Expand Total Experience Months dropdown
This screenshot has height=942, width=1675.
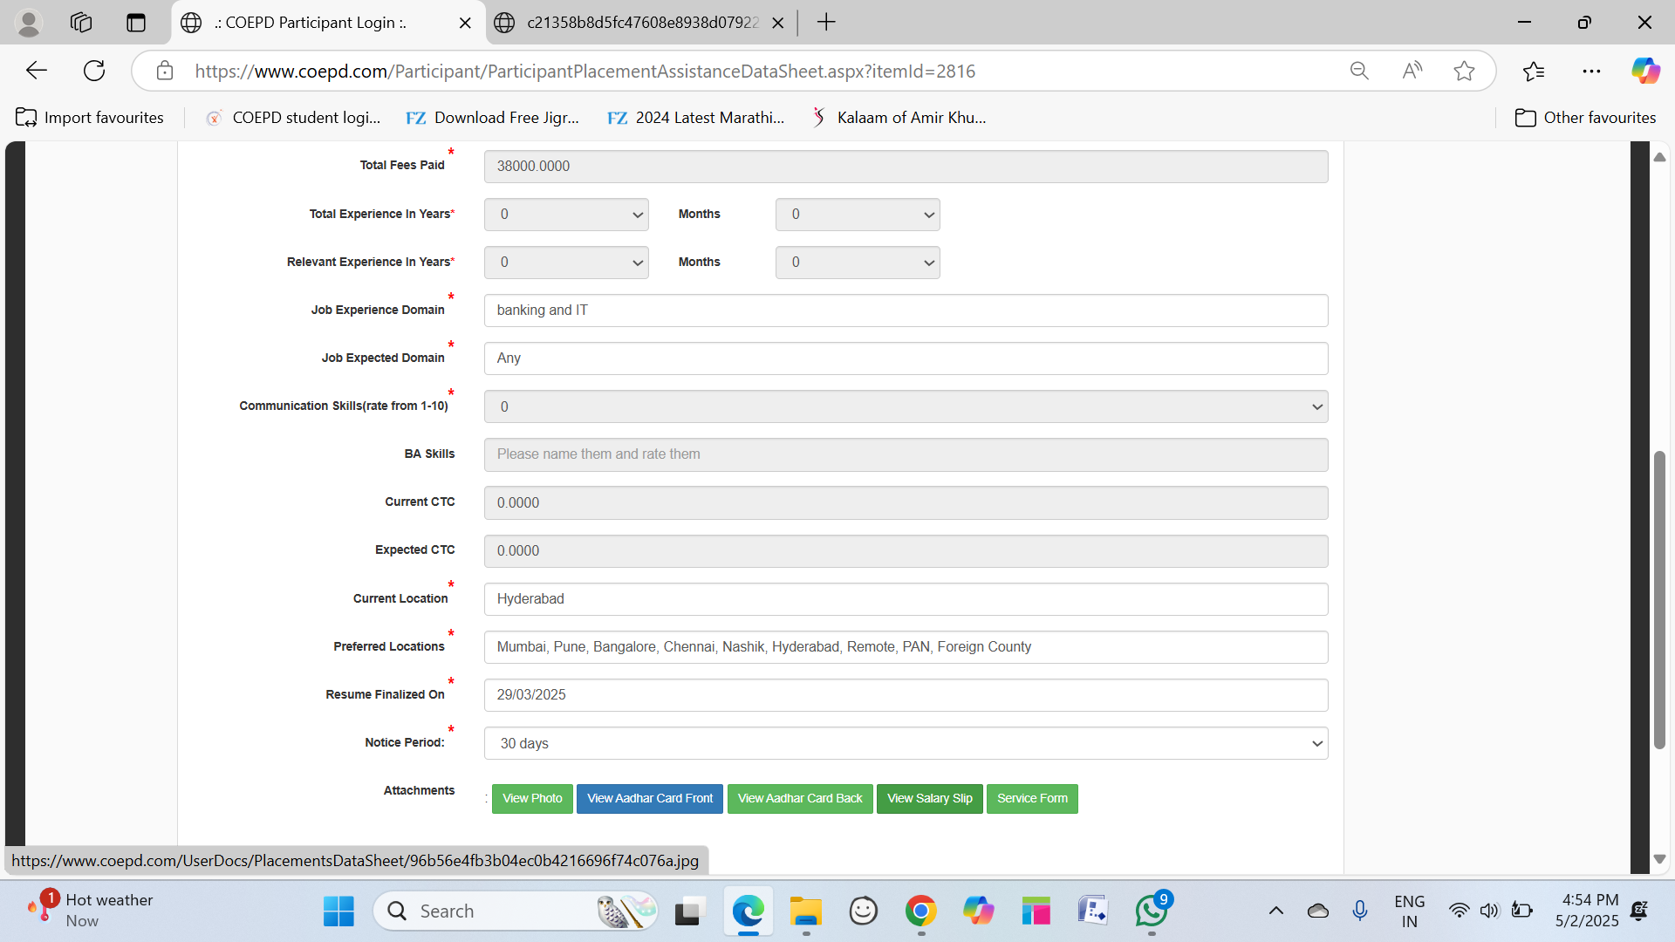(x=858, y=215)
